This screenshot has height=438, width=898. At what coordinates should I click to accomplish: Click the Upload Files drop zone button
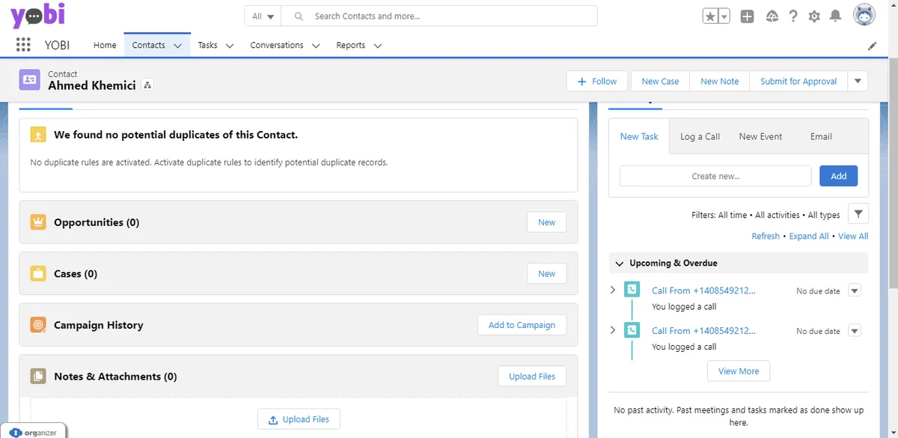pyautogui.click(x=299, y=419)
